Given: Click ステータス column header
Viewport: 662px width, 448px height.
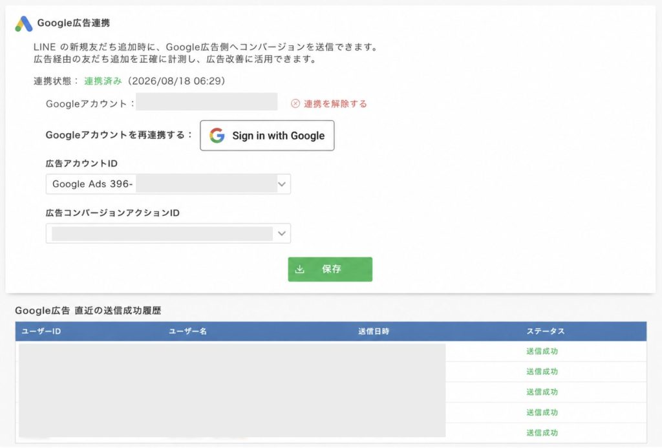Looking at the screenshot, I should (546, 332).
